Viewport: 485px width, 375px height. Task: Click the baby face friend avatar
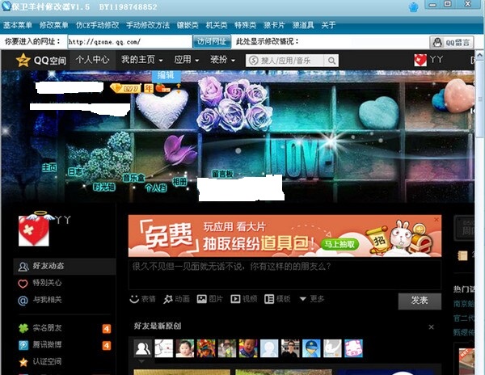coord(185,348)
